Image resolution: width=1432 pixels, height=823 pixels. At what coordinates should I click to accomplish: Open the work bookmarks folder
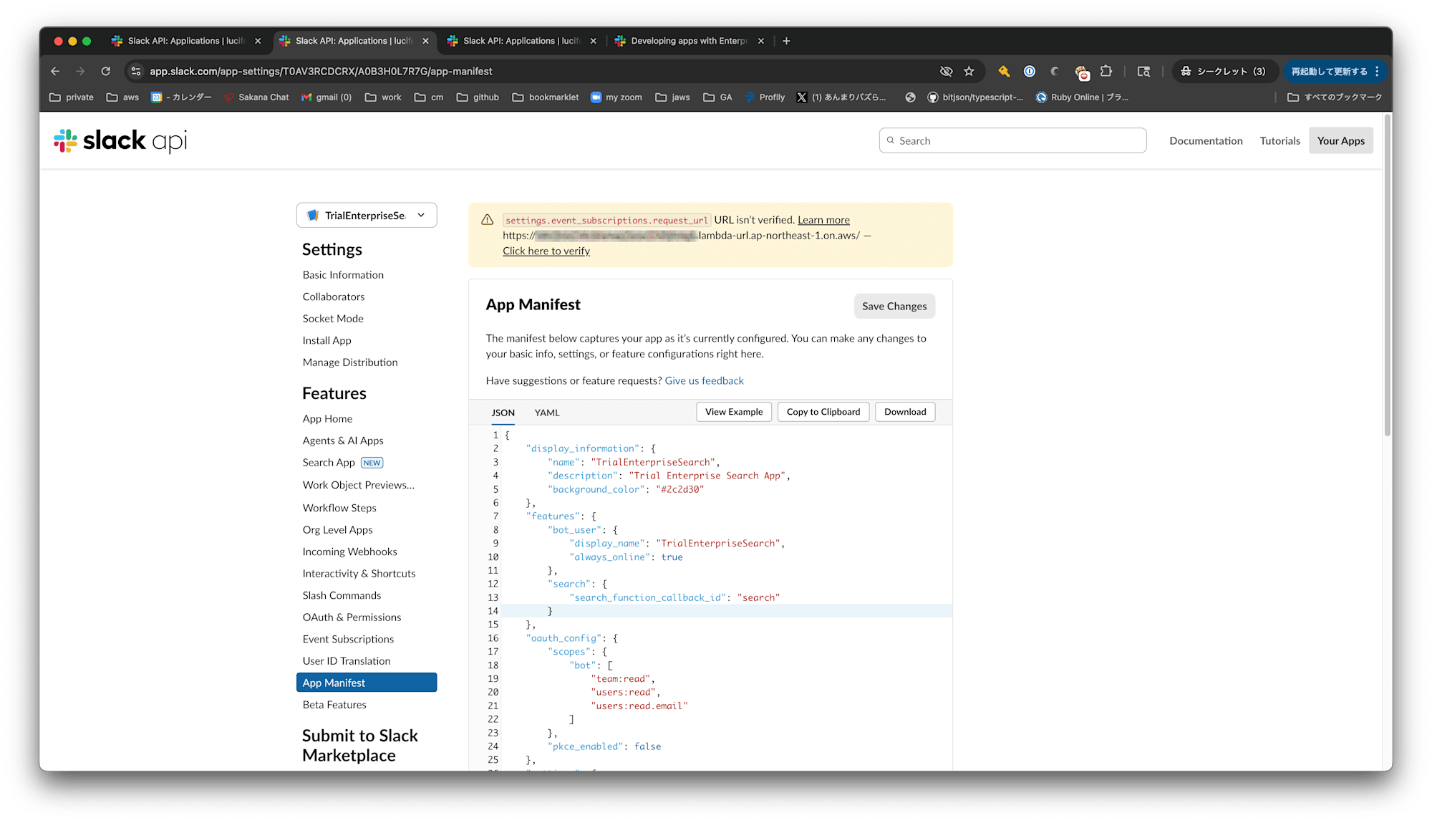(383, 97)
